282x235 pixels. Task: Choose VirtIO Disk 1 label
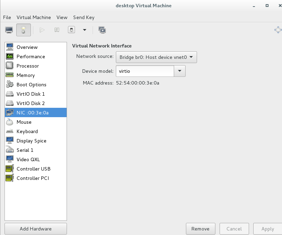click(31, 94)
